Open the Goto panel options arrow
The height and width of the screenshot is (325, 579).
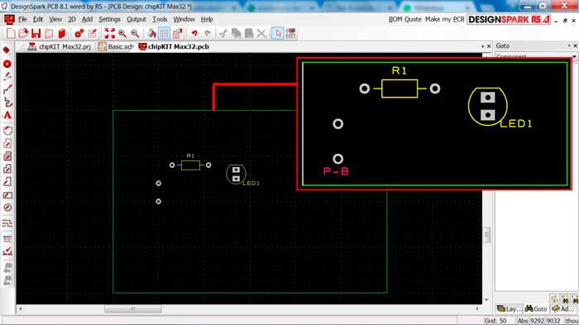click(569, 45)
